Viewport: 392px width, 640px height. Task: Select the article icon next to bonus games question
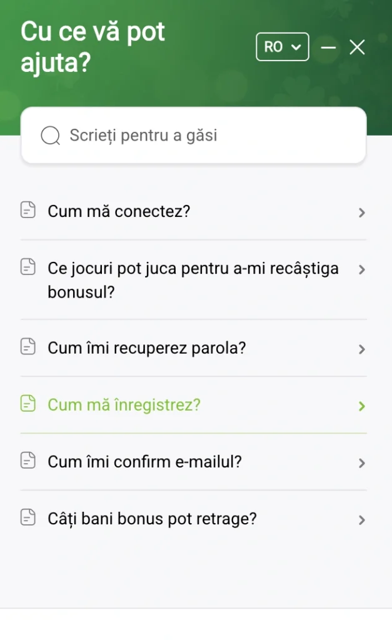tap(28, 267)
